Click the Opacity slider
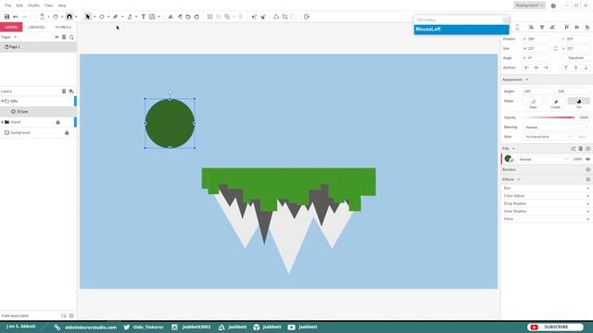This screenshot has height=333, width=593. point(549,117)
